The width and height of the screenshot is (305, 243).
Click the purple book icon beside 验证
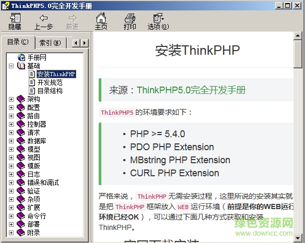[x=21, y=191]
